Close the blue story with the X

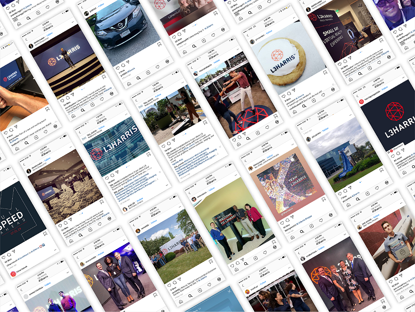point(229,291)
